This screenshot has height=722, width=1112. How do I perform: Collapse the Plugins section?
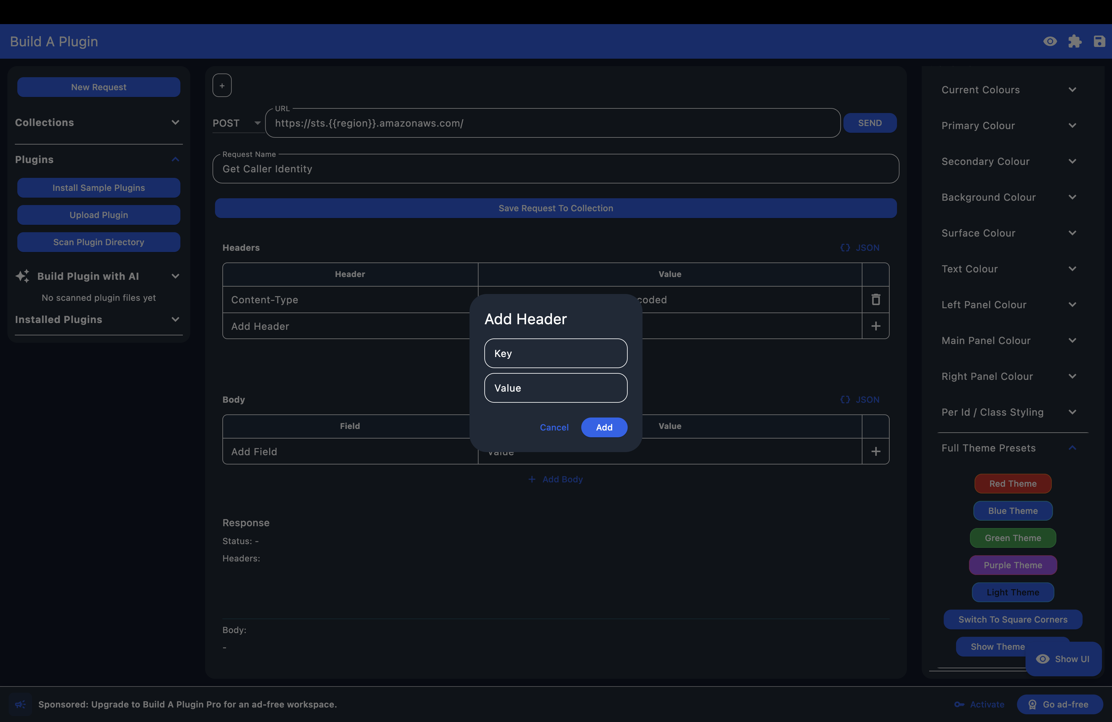pos(99,159)
